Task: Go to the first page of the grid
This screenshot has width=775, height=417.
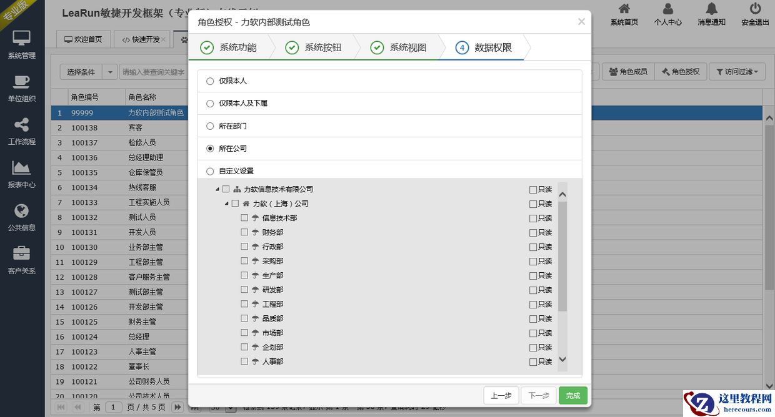Action: (x=61, y=407)
